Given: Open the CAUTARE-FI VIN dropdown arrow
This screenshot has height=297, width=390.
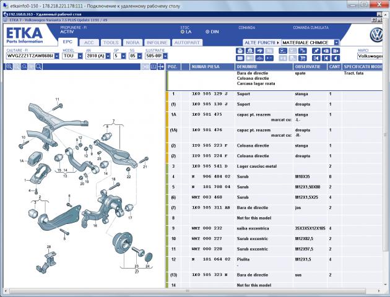Looking at the screenshot, I should point(57,56).
